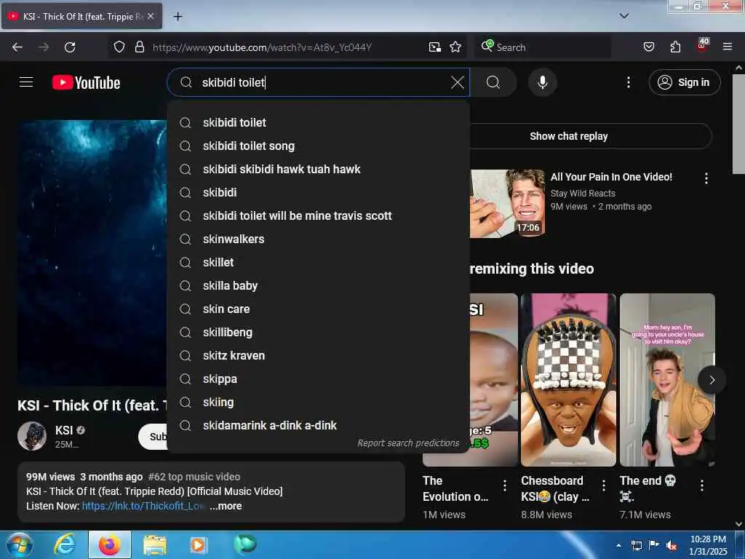The width and height of the screenshot is (745, 559).
Task: Open Windows Explorer folder on taskbar
Action: click(155, 545)
